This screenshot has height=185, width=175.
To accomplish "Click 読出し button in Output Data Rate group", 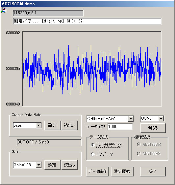I will tap(69, 125).
